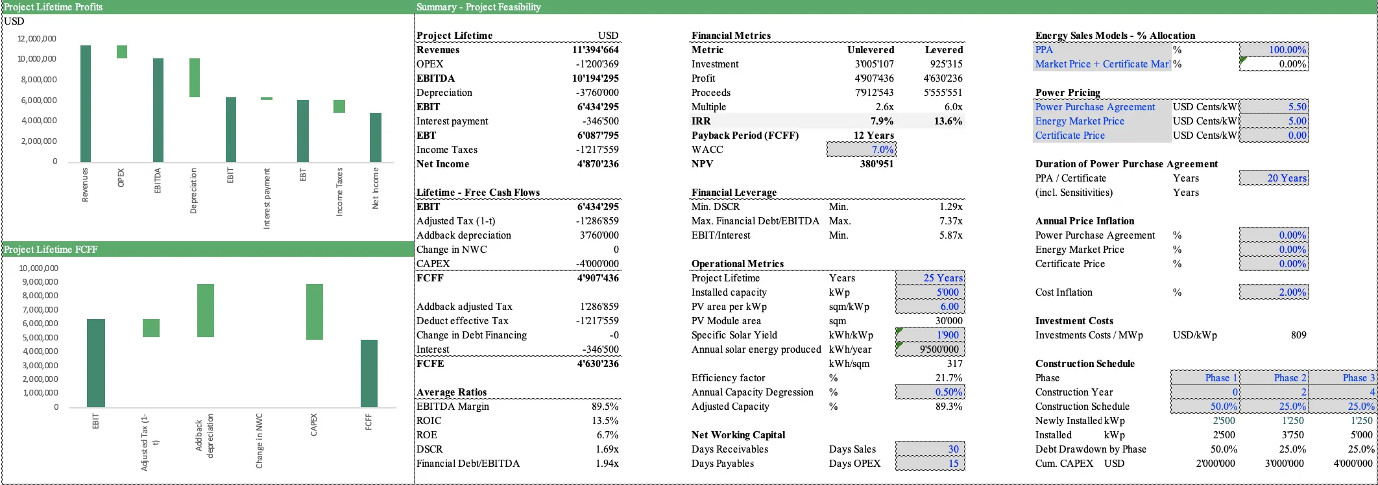1378x485 pixels.
Task: Click the FCFE value 4'630'236
Action: 598,364
